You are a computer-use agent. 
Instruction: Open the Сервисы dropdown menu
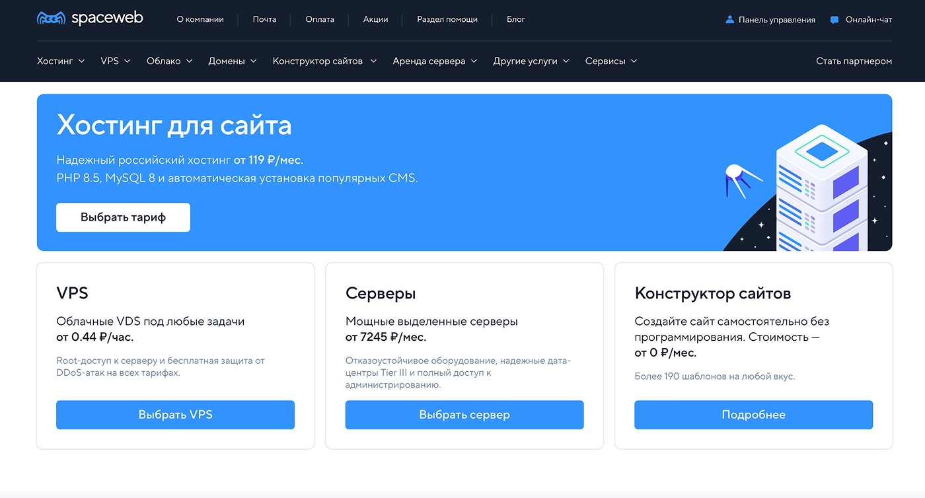611,61
